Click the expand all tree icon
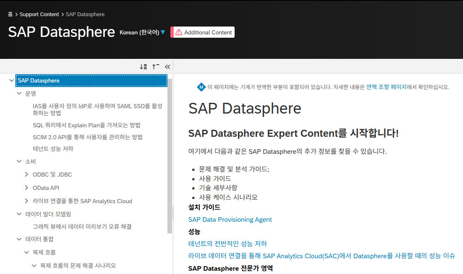This screenshot has width=463, height=274. coord(143,67)
